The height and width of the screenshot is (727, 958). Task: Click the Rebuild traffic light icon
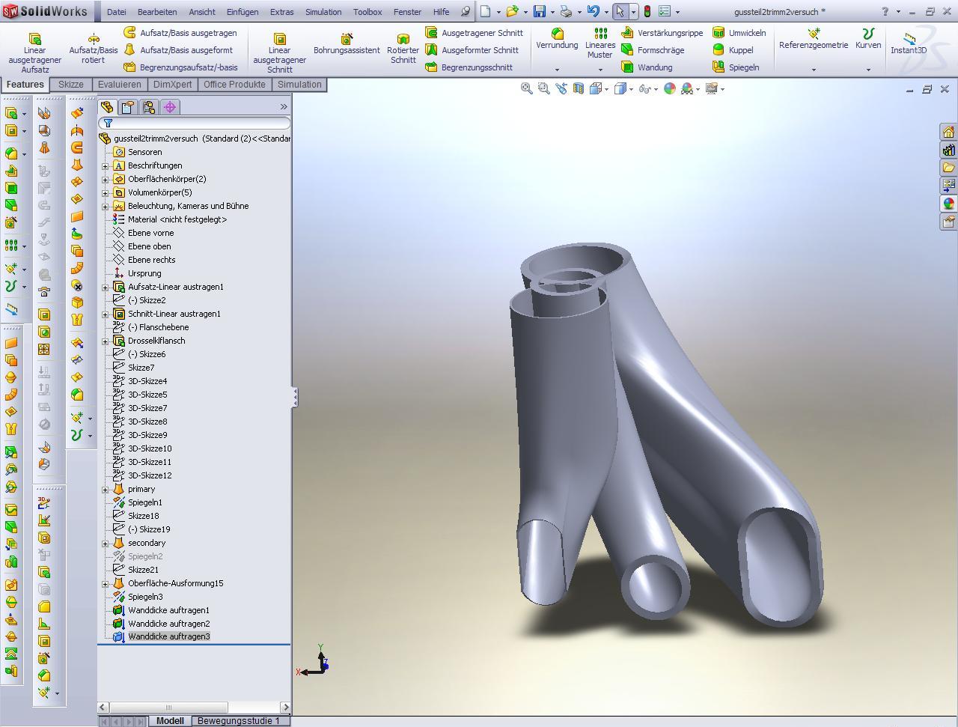(x=647, y=12)
